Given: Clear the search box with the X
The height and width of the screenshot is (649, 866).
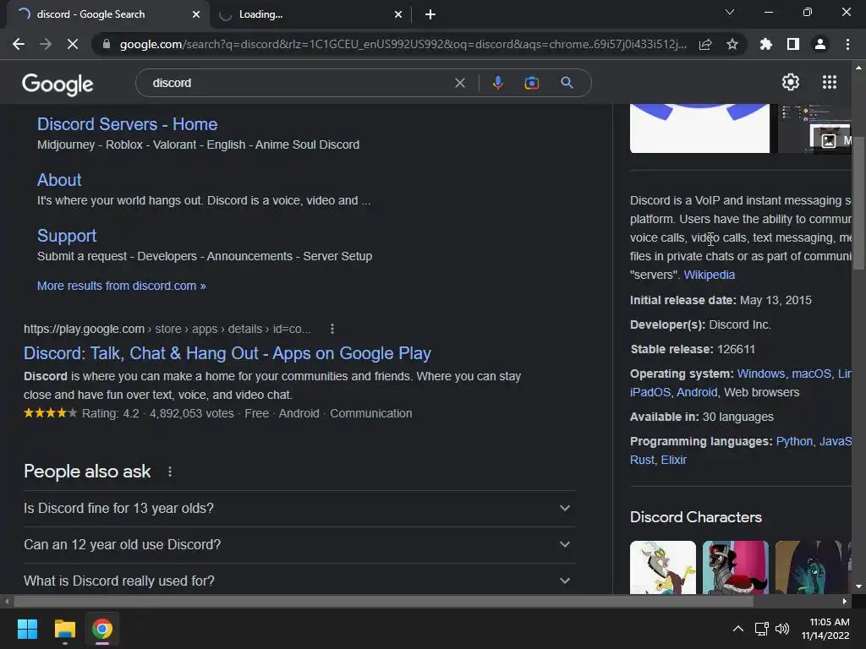Looking at the screenshot, I should (459, 83).
